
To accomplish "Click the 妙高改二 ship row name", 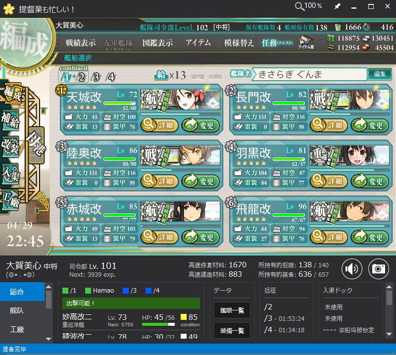I will (x=77, y=316).
